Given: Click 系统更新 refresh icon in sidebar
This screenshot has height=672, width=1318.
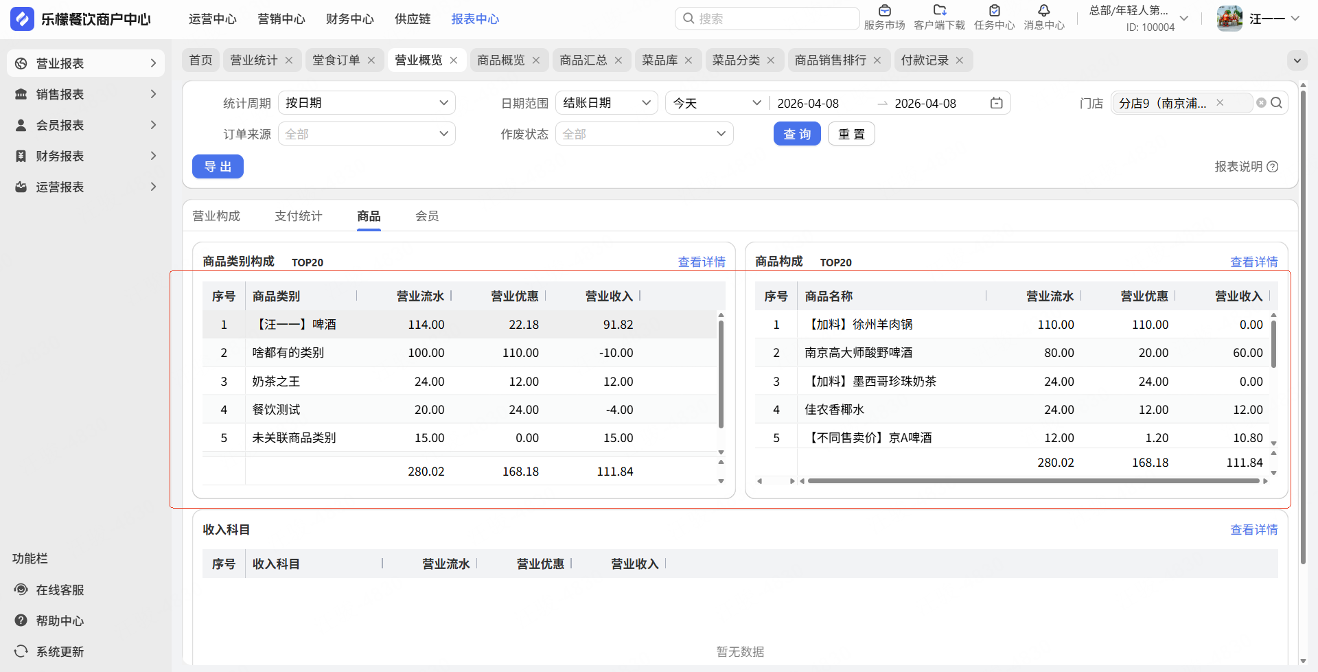Looking at the screenshot, I should click(x=21, y=651).
